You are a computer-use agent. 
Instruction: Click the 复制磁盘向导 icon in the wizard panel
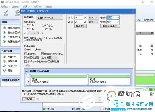(x=5, y=28)
